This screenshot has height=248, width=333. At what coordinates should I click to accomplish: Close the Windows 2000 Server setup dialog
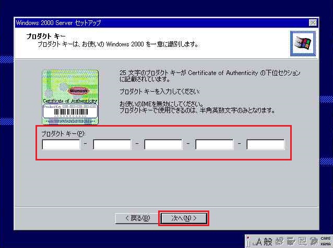(313, 23)
